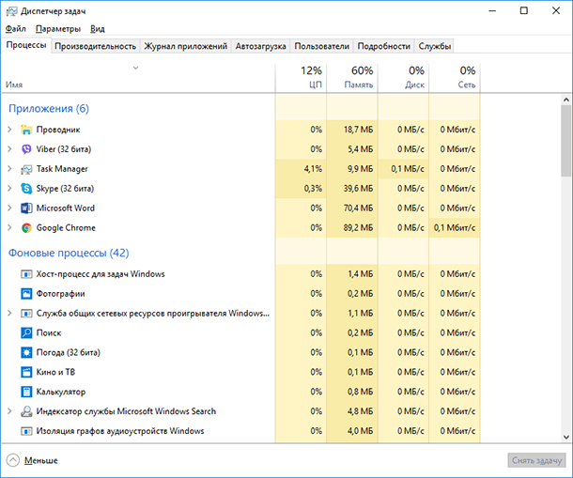Select the Процессы tab

pos(26,45)
